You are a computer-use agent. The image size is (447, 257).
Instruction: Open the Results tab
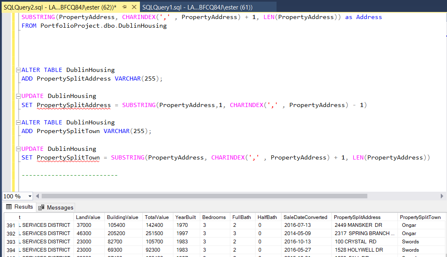point(19,207)
